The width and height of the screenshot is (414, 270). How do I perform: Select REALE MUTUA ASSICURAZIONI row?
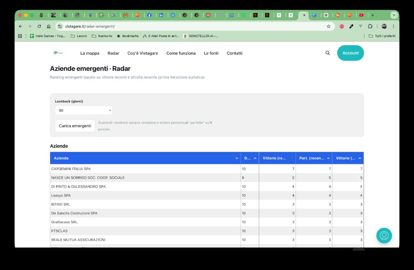(x=207, y=240)
